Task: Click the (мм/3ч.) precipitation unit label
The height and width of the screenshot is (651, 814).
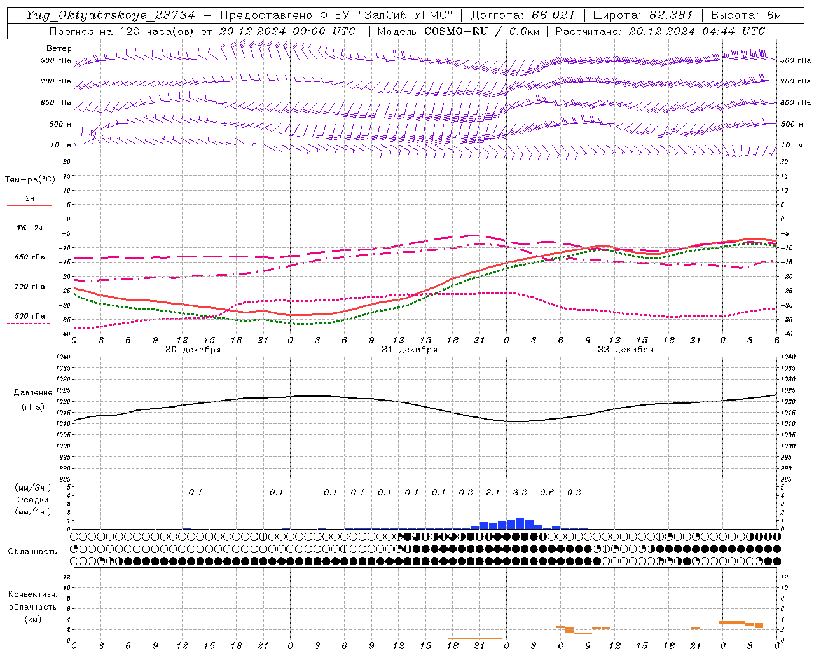Action: [x=33, y=488]
